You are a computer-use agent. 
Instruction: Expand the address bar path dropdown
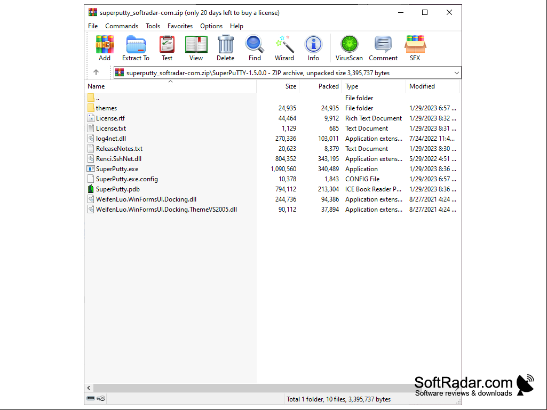click(x=456, y=73)
